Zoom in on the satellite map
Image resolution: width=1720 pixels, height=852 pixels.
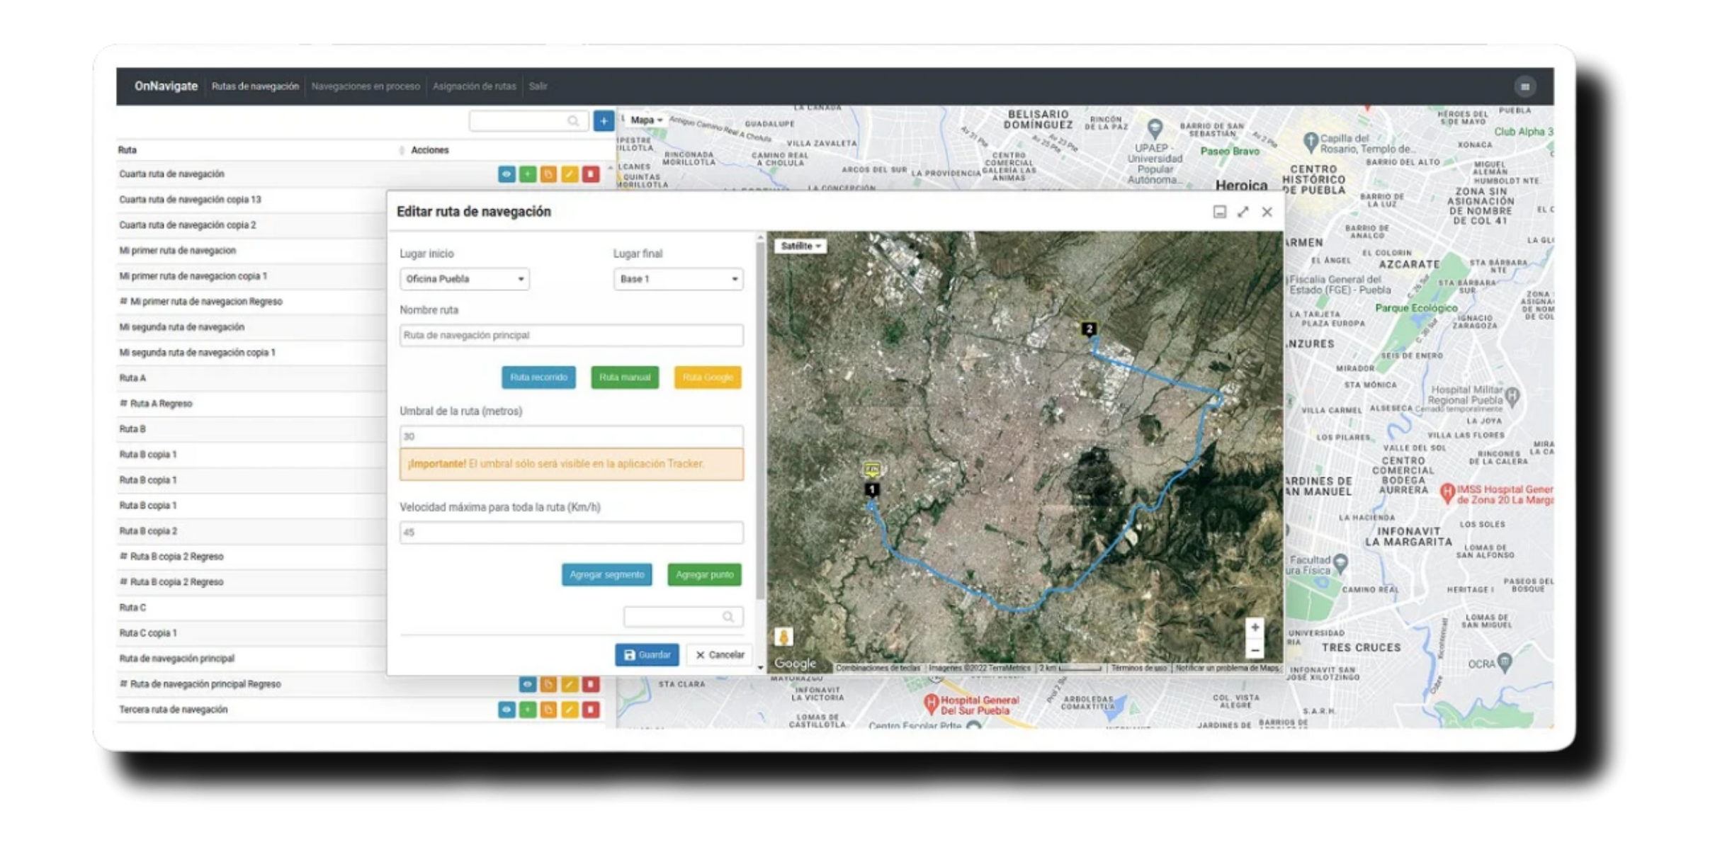[1255, 627]
